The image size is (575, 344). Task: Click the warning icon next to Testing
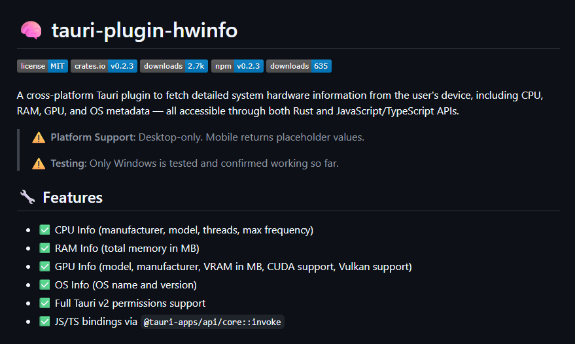point(39,163)
